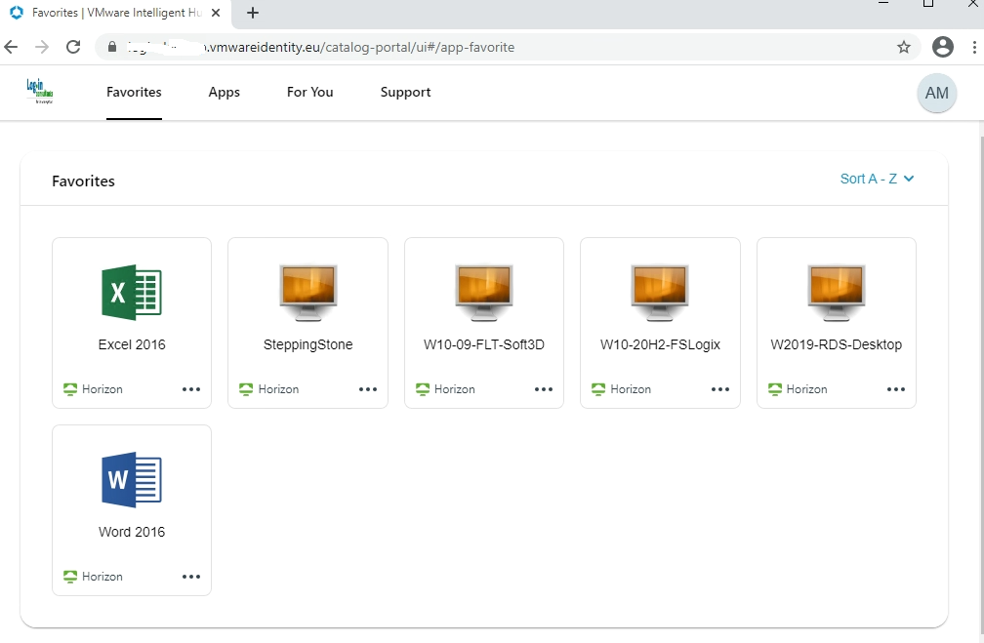984x643 pixels.
Task: Launch the Excel 2016 app icon
Action: (x=132, y=292)
